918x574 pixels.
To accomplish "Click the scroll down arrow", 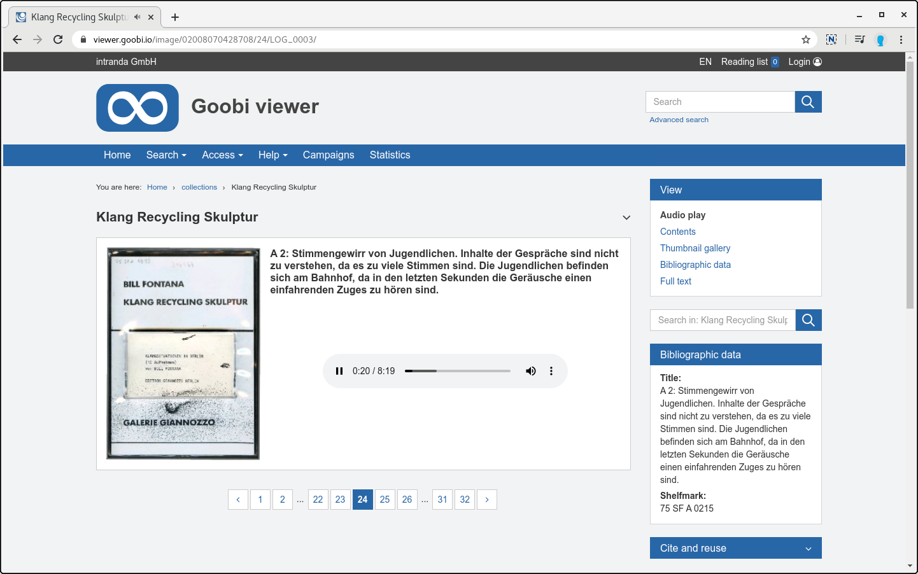I will (910, 565).
